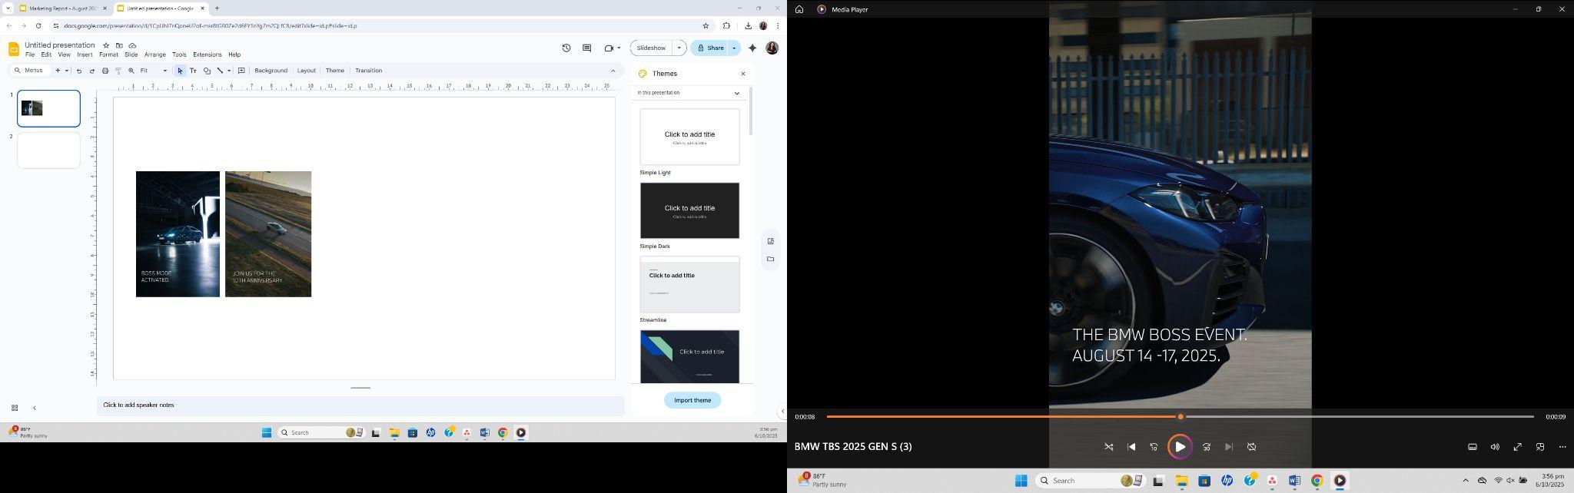Screen dimensions: 1574x493
Task: Star the Untitled presentation
Action: click(106, 45)
